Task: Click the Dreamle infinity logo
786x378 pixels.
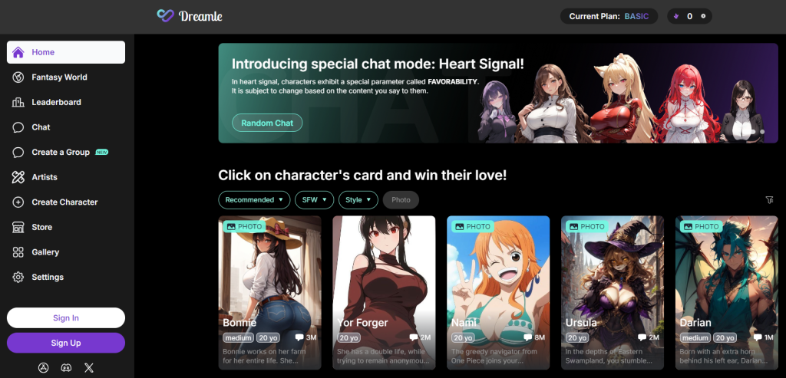Action: [x=166, y=15]
